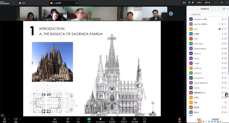Open the Meetings tab in the top bar
Image resolution: width=229 pixels, height=123 pixels.
[22, 3]
